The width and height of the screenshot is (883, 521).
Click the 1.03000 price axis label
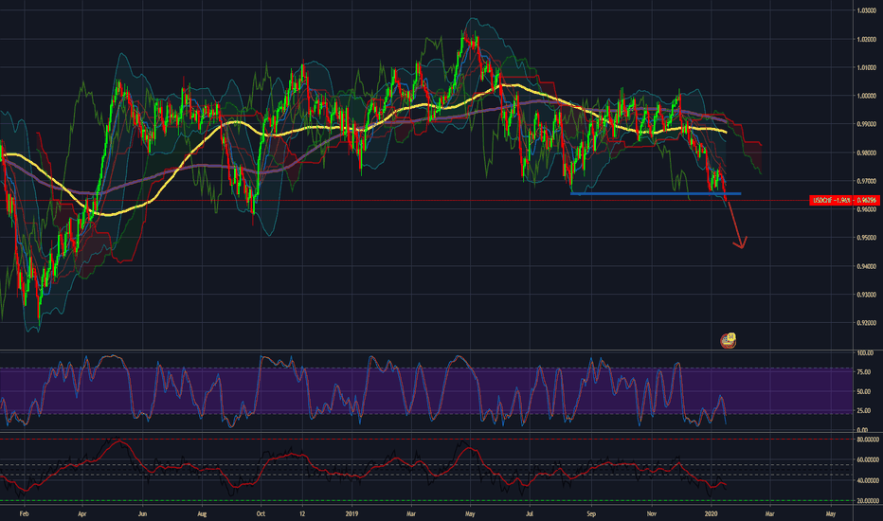[x=865, y=10]
